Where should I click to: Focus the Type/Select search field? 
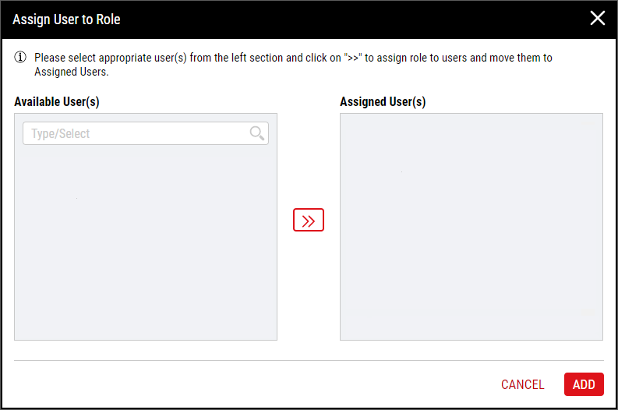146,133
